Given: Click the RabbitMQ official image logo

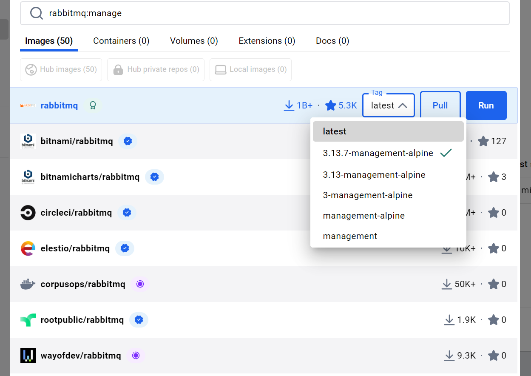Looking at the screenshot, I should point(27,105).
